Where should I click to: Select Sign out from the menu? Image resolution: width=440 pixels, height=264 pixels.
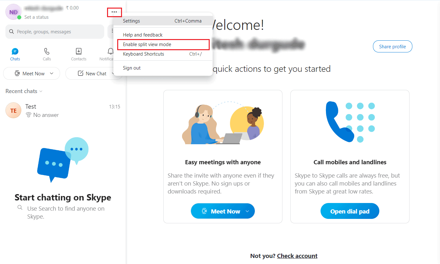[131, 68]
